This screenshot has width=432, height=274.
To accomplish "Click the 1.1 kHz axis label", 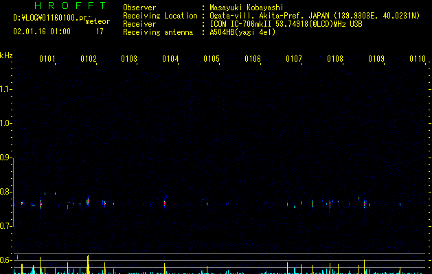I will click(x=5, y=89).
